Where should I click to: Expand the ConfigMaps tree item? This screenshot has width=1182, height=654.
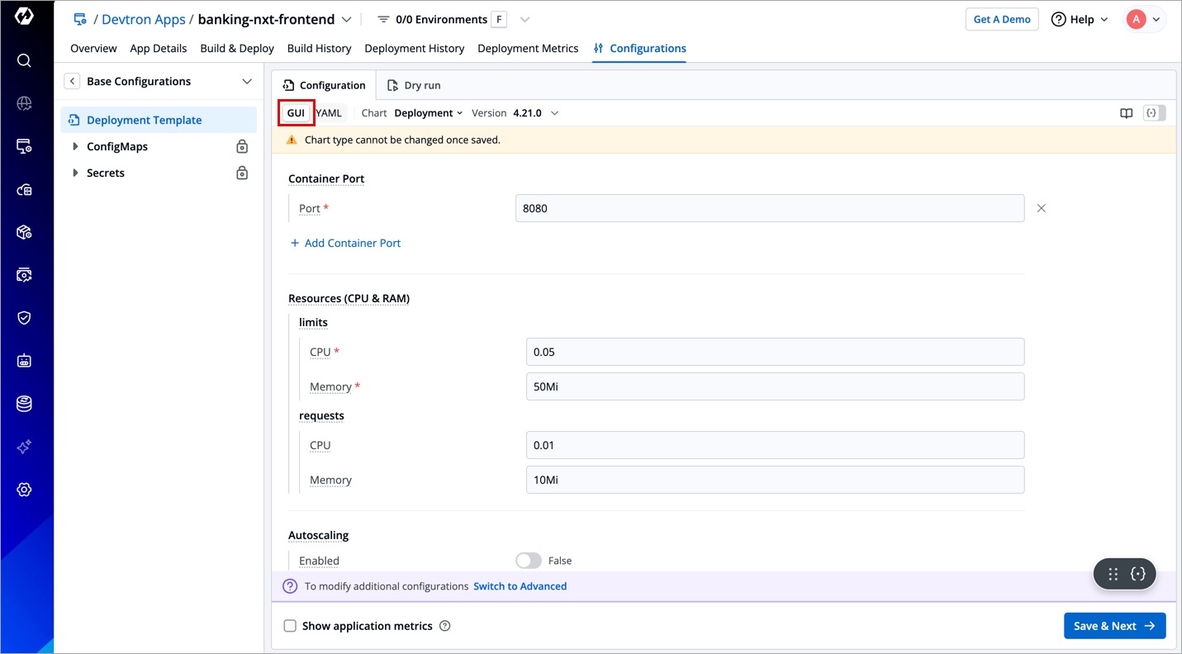[76, 146]
